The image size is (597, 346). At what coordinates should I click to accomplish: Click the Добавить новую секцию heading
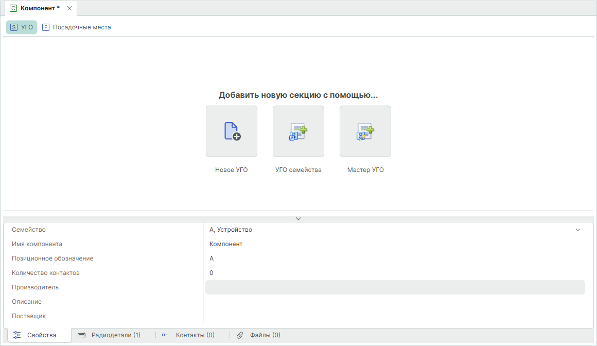pos(298,95)
